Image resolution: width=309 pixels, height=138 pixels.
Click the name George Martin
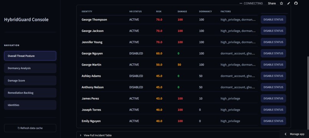[92, 65]
